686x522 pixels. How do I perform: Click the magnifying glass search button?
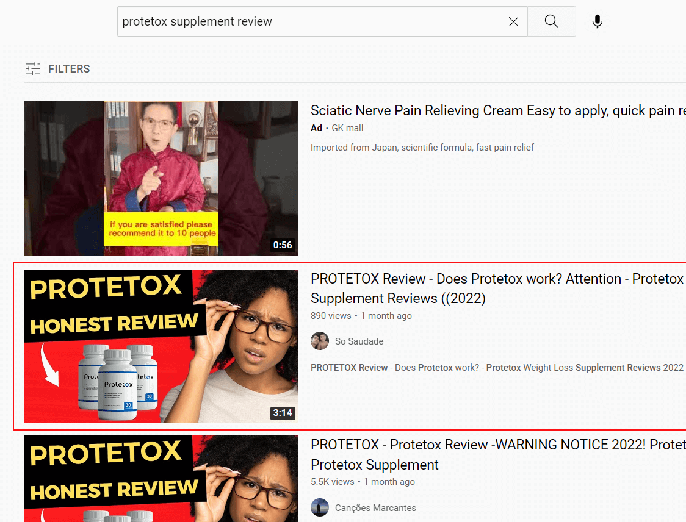551,22
